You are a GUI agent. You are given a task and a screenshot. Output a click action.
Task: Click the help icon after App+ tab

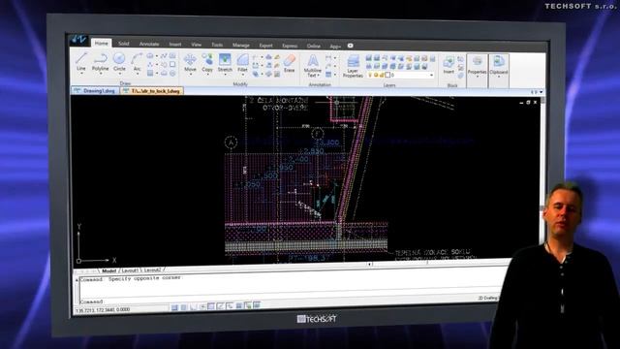pos(350,46)
